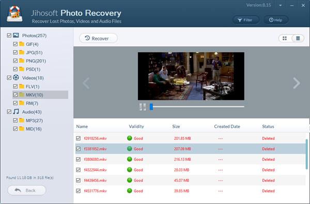Image resolution: width=310 pixels, height=204 pixels.
Task: Click the Recover button
Action: pos(98,38)
